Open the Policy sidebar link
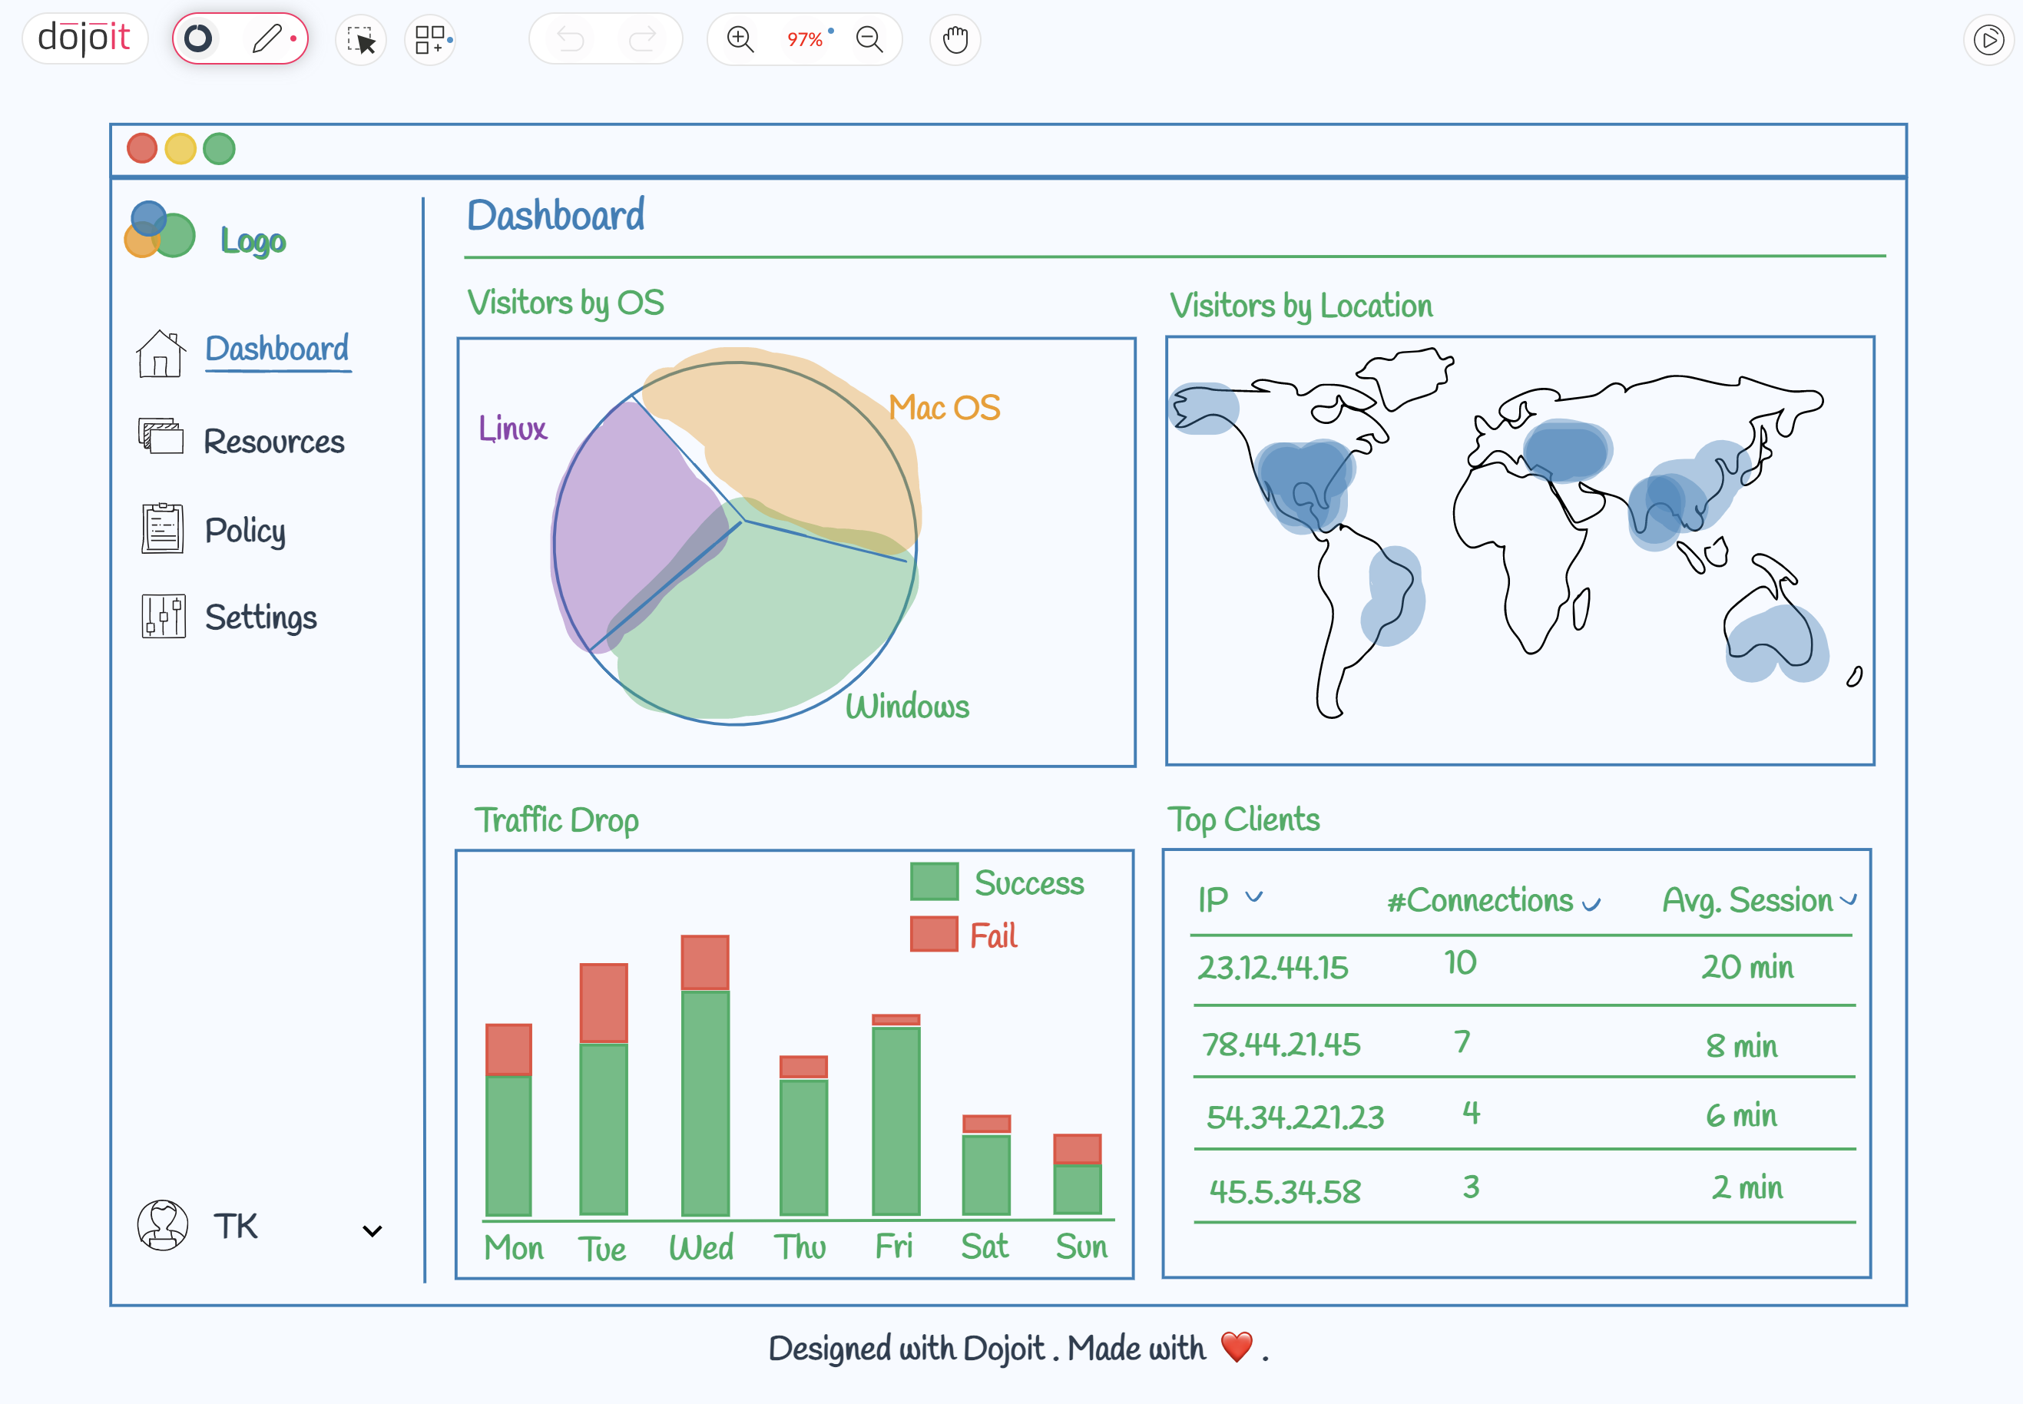This screenshot has width=2023, height=1404. [244, 531]
